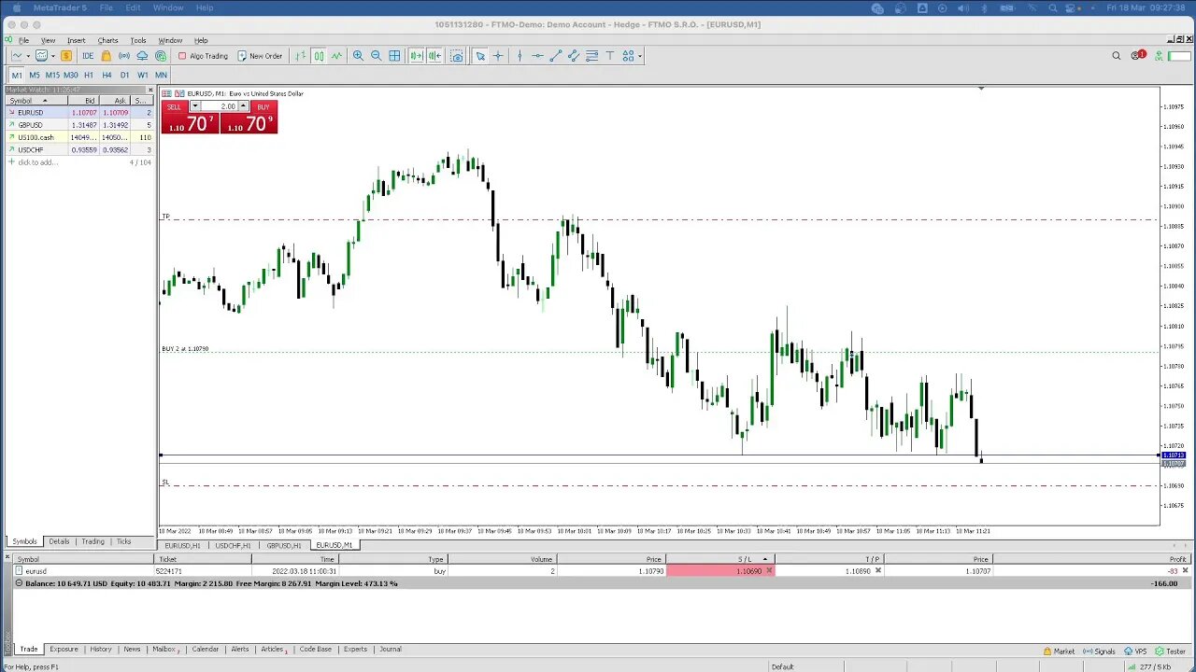Click the Market Watch dollar icon
The image size is (1196, 672).
(x=65, y=56)
